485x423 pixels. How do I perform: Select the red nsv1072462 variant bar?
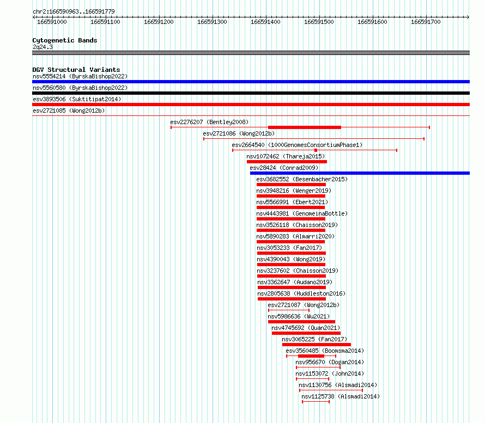coord(287,162)
